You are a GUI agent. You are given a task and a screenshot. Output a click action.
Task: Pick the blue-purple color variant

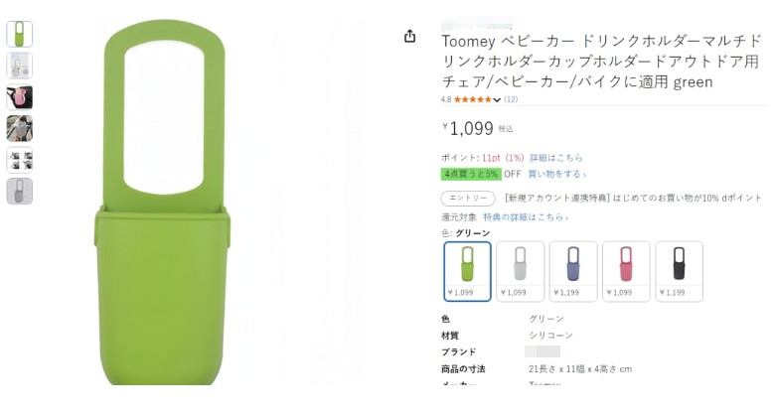[x=573, y=271]
